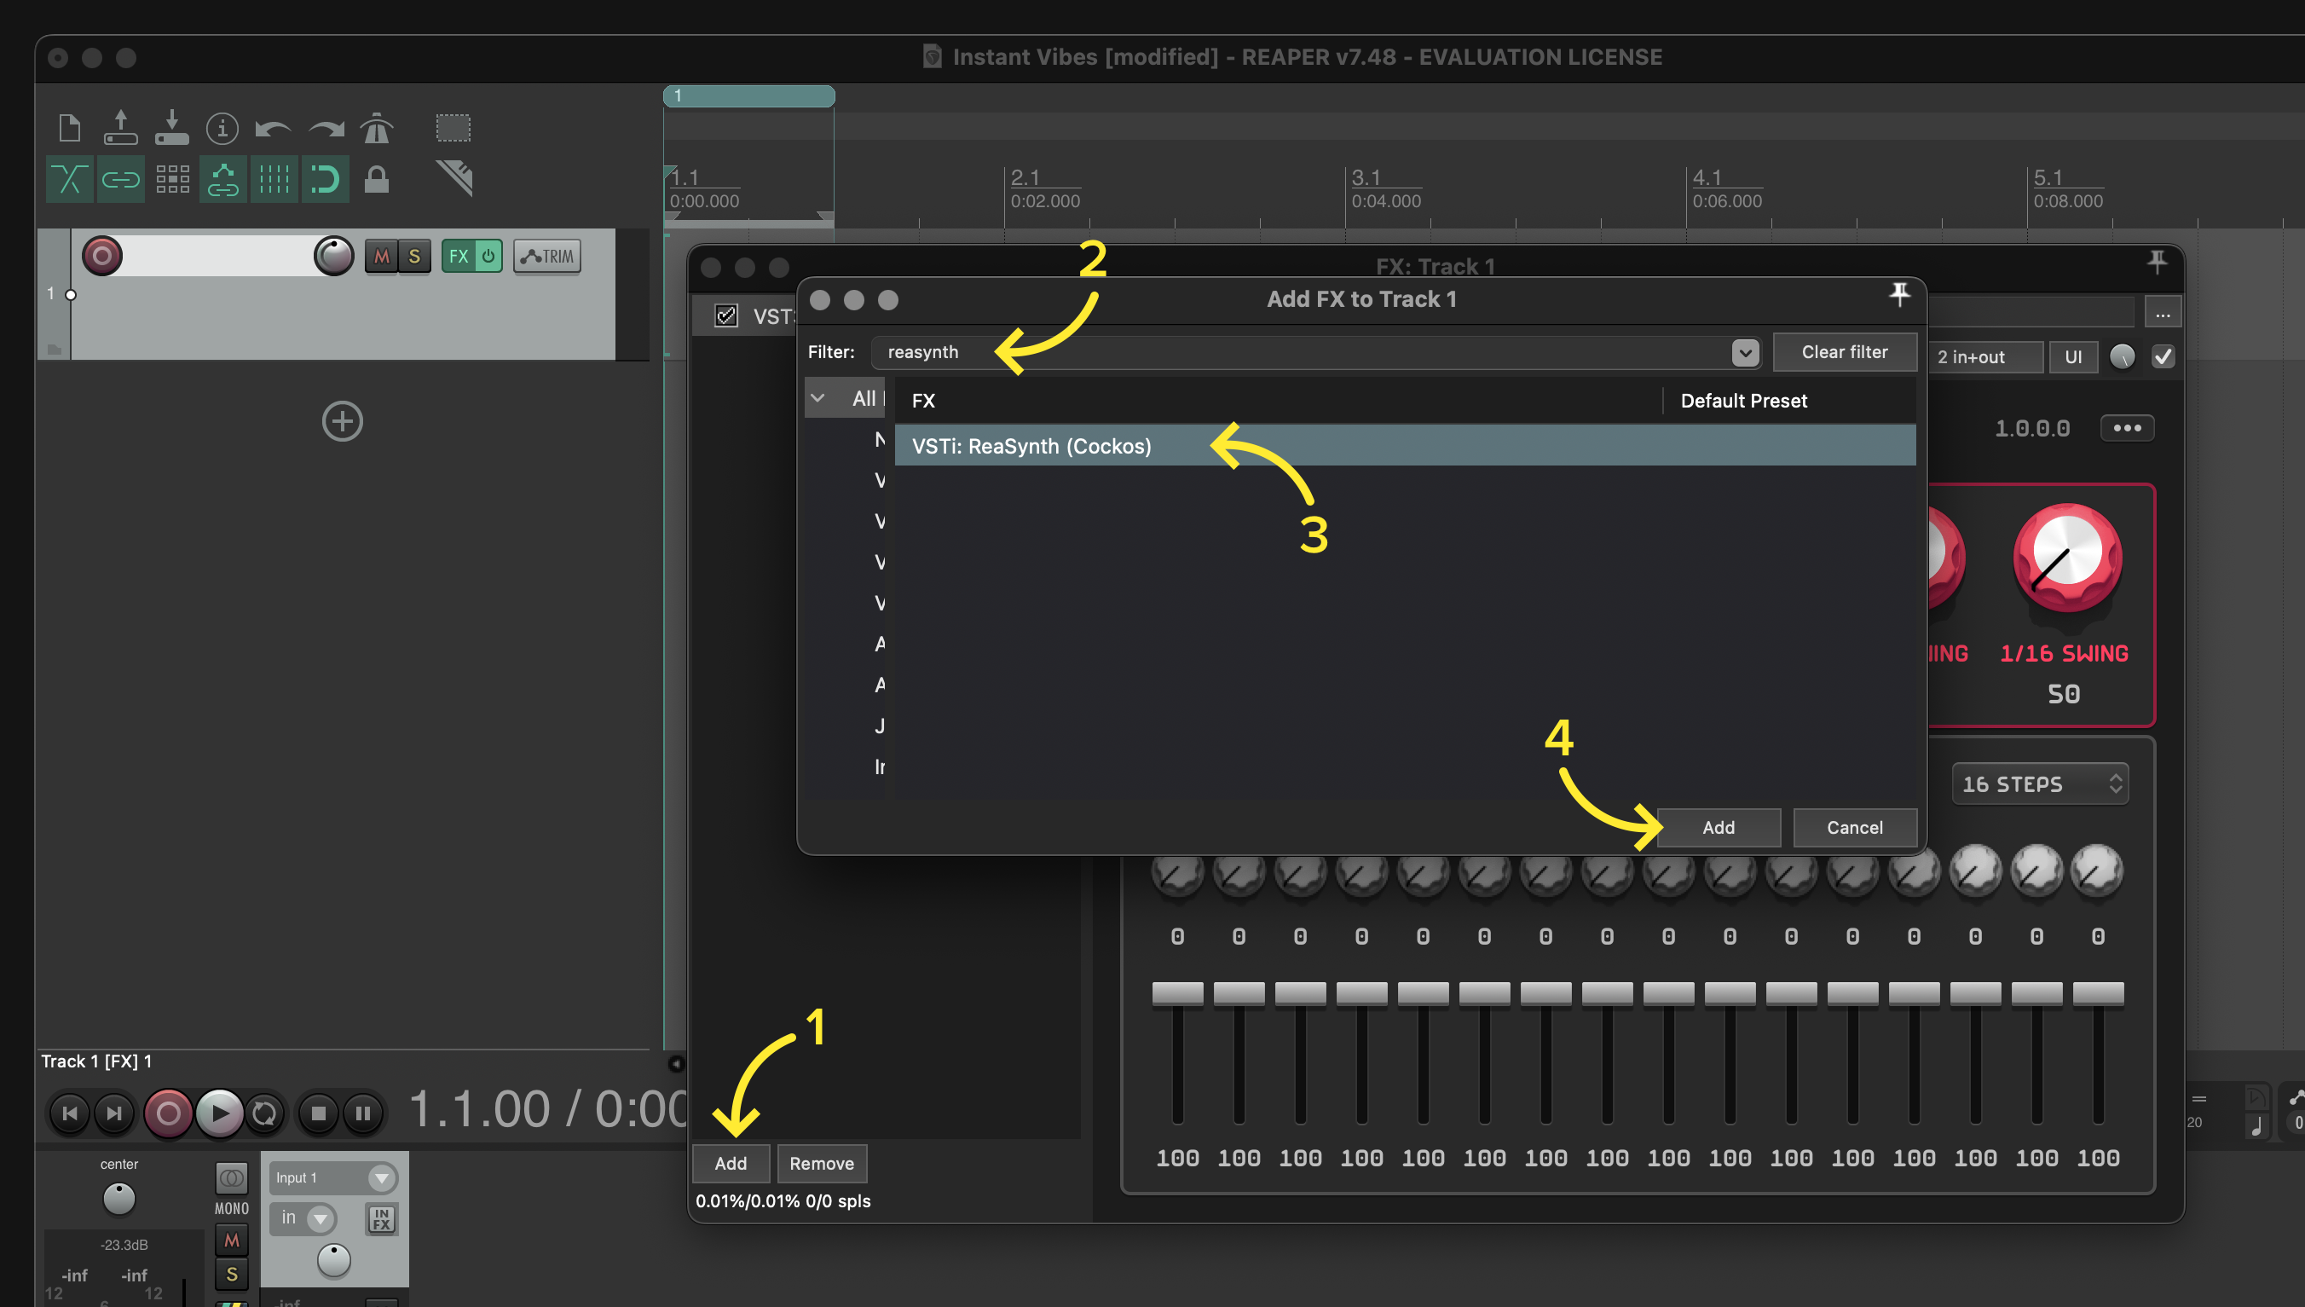Click Remove button in FX: Track 1 window
The height and width of the screenshot is (1307, 2305).
pos(822,1164)
